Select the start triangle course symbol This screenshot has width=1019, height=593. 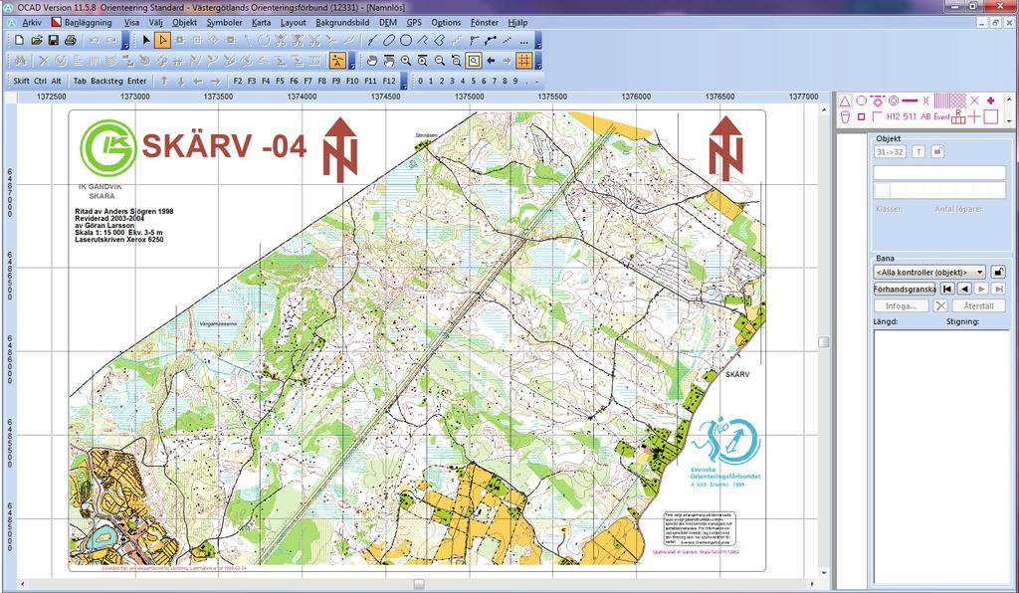coord(845,100)
